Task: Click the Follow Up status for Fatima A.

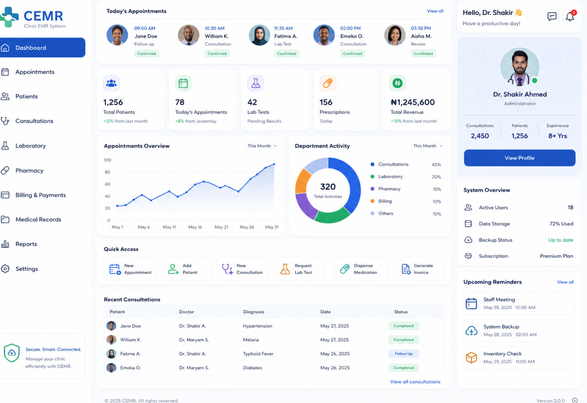Action: click(404, 354)
